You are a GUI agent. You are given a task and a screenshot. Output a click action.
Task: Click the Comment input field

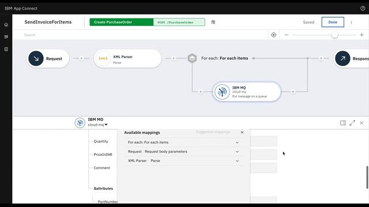point(263,168)
